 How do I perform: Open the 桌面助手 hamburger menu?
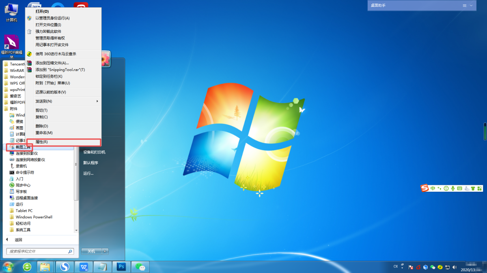pyautogui.click(x=465, y=6)
